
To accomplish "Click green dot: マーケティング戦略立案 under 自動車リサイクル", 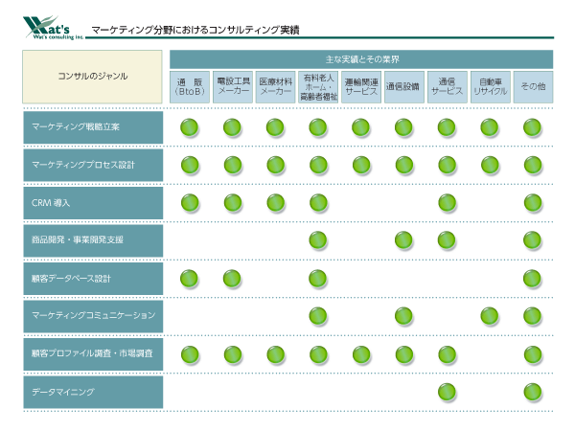I will (x=490, y=127).
